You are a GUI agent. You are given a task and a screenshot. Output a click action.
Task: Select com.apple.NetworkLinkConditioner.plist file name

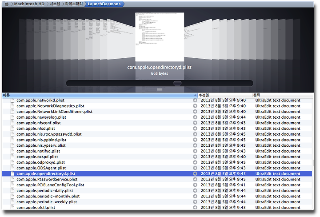(x=55, y=112)
